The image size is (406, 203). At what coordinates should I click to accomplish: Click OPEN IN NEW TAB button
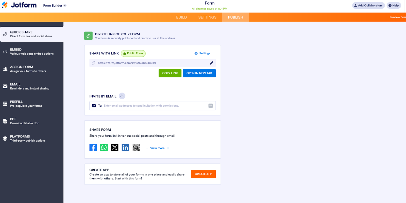pos(199,73)
